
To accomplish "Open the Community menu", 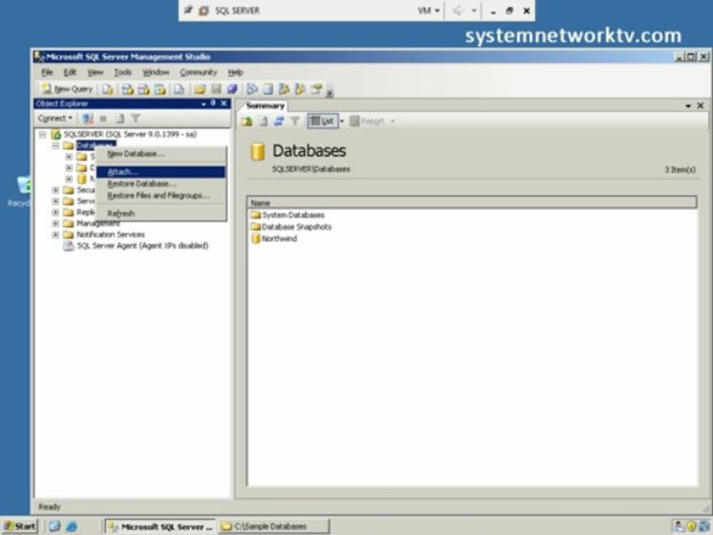I will point(198,72).
